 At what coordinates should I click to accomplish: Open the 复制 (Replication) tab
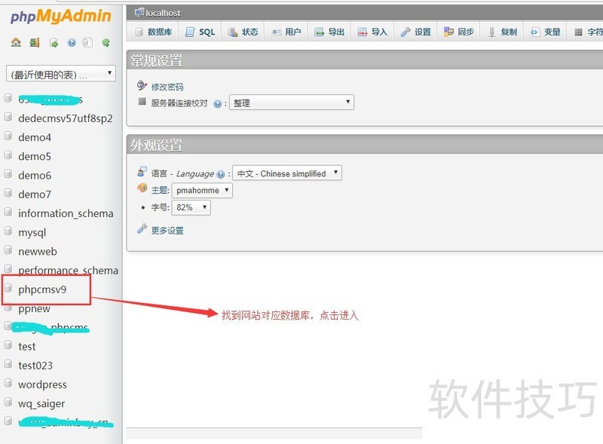[502, 32]
